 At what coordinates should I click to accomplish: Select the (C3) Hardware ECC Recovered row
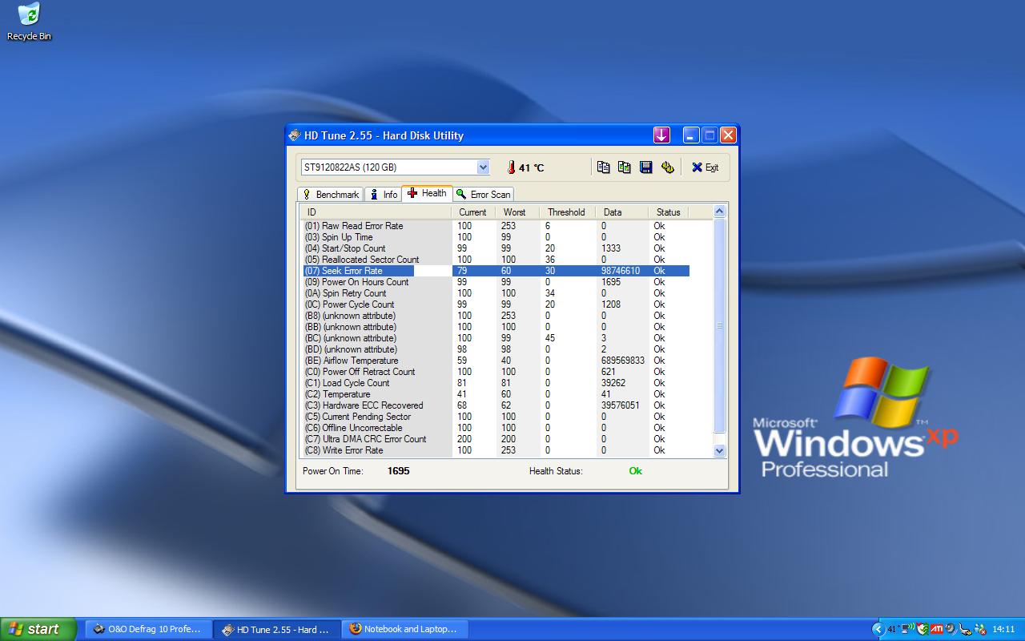click(x=496, y=405)
